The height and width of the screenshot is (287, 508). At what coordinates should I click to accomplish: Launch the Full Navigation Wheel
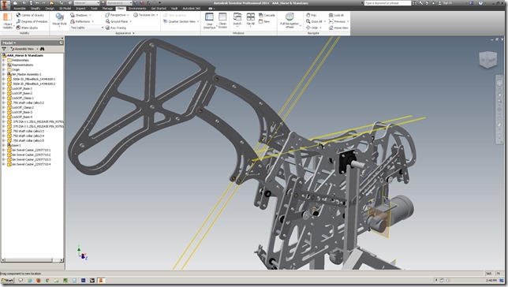click(289, 20)
